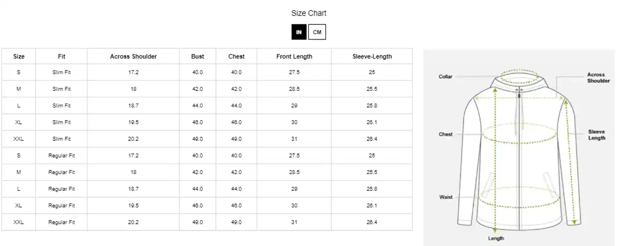Click the Waist label in the diagram
The height and width of the screenshot is (246, 621).
tap(446, 197)
